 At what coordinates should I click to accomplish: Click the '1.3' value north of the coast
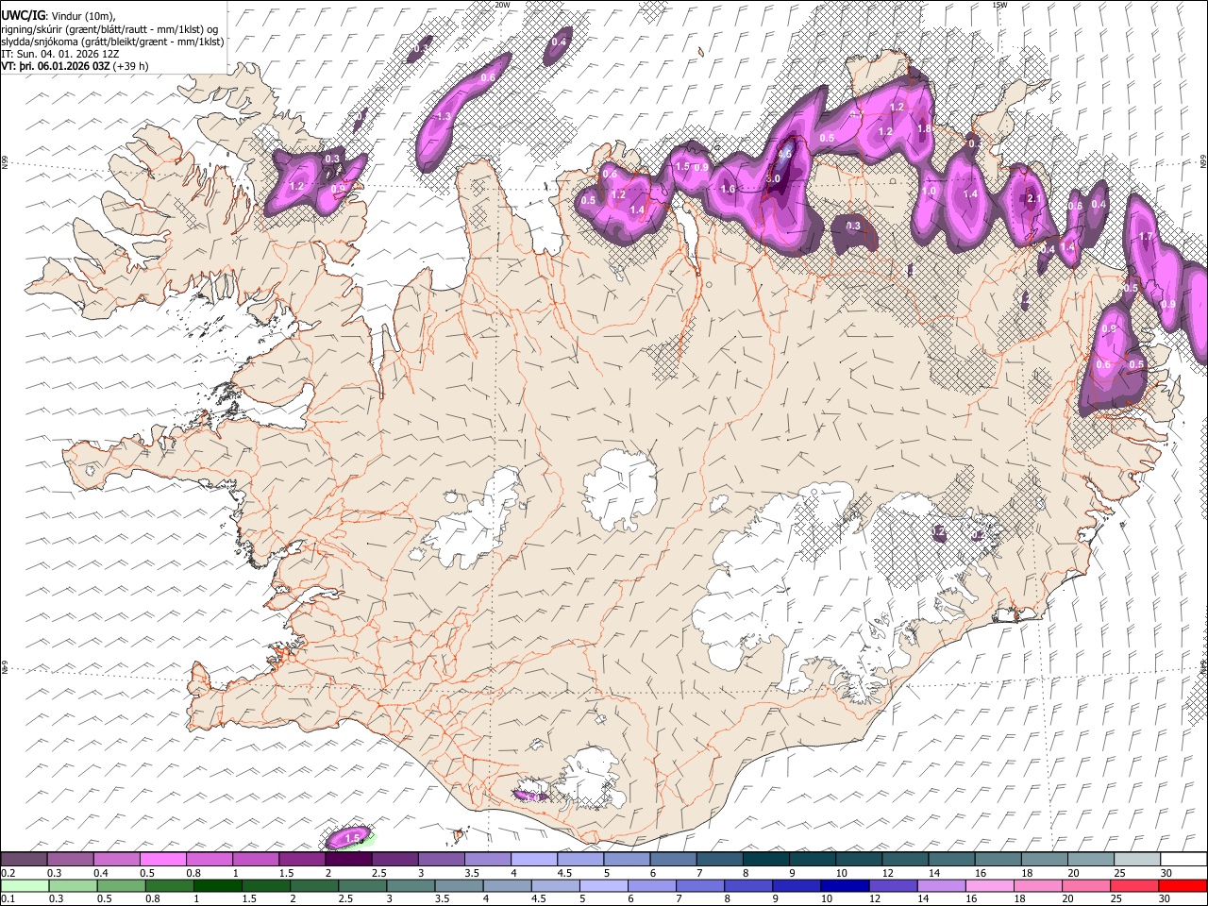coord(444,116)
